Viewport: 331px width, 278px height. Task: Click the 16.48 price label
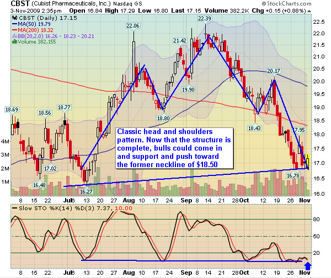pyautogui.click(x=39, y=185)
